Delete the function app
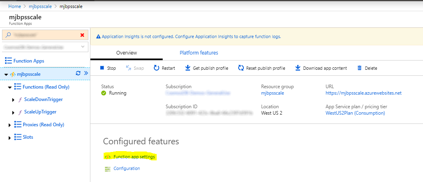The image size is (423, 182). point(367,68)
